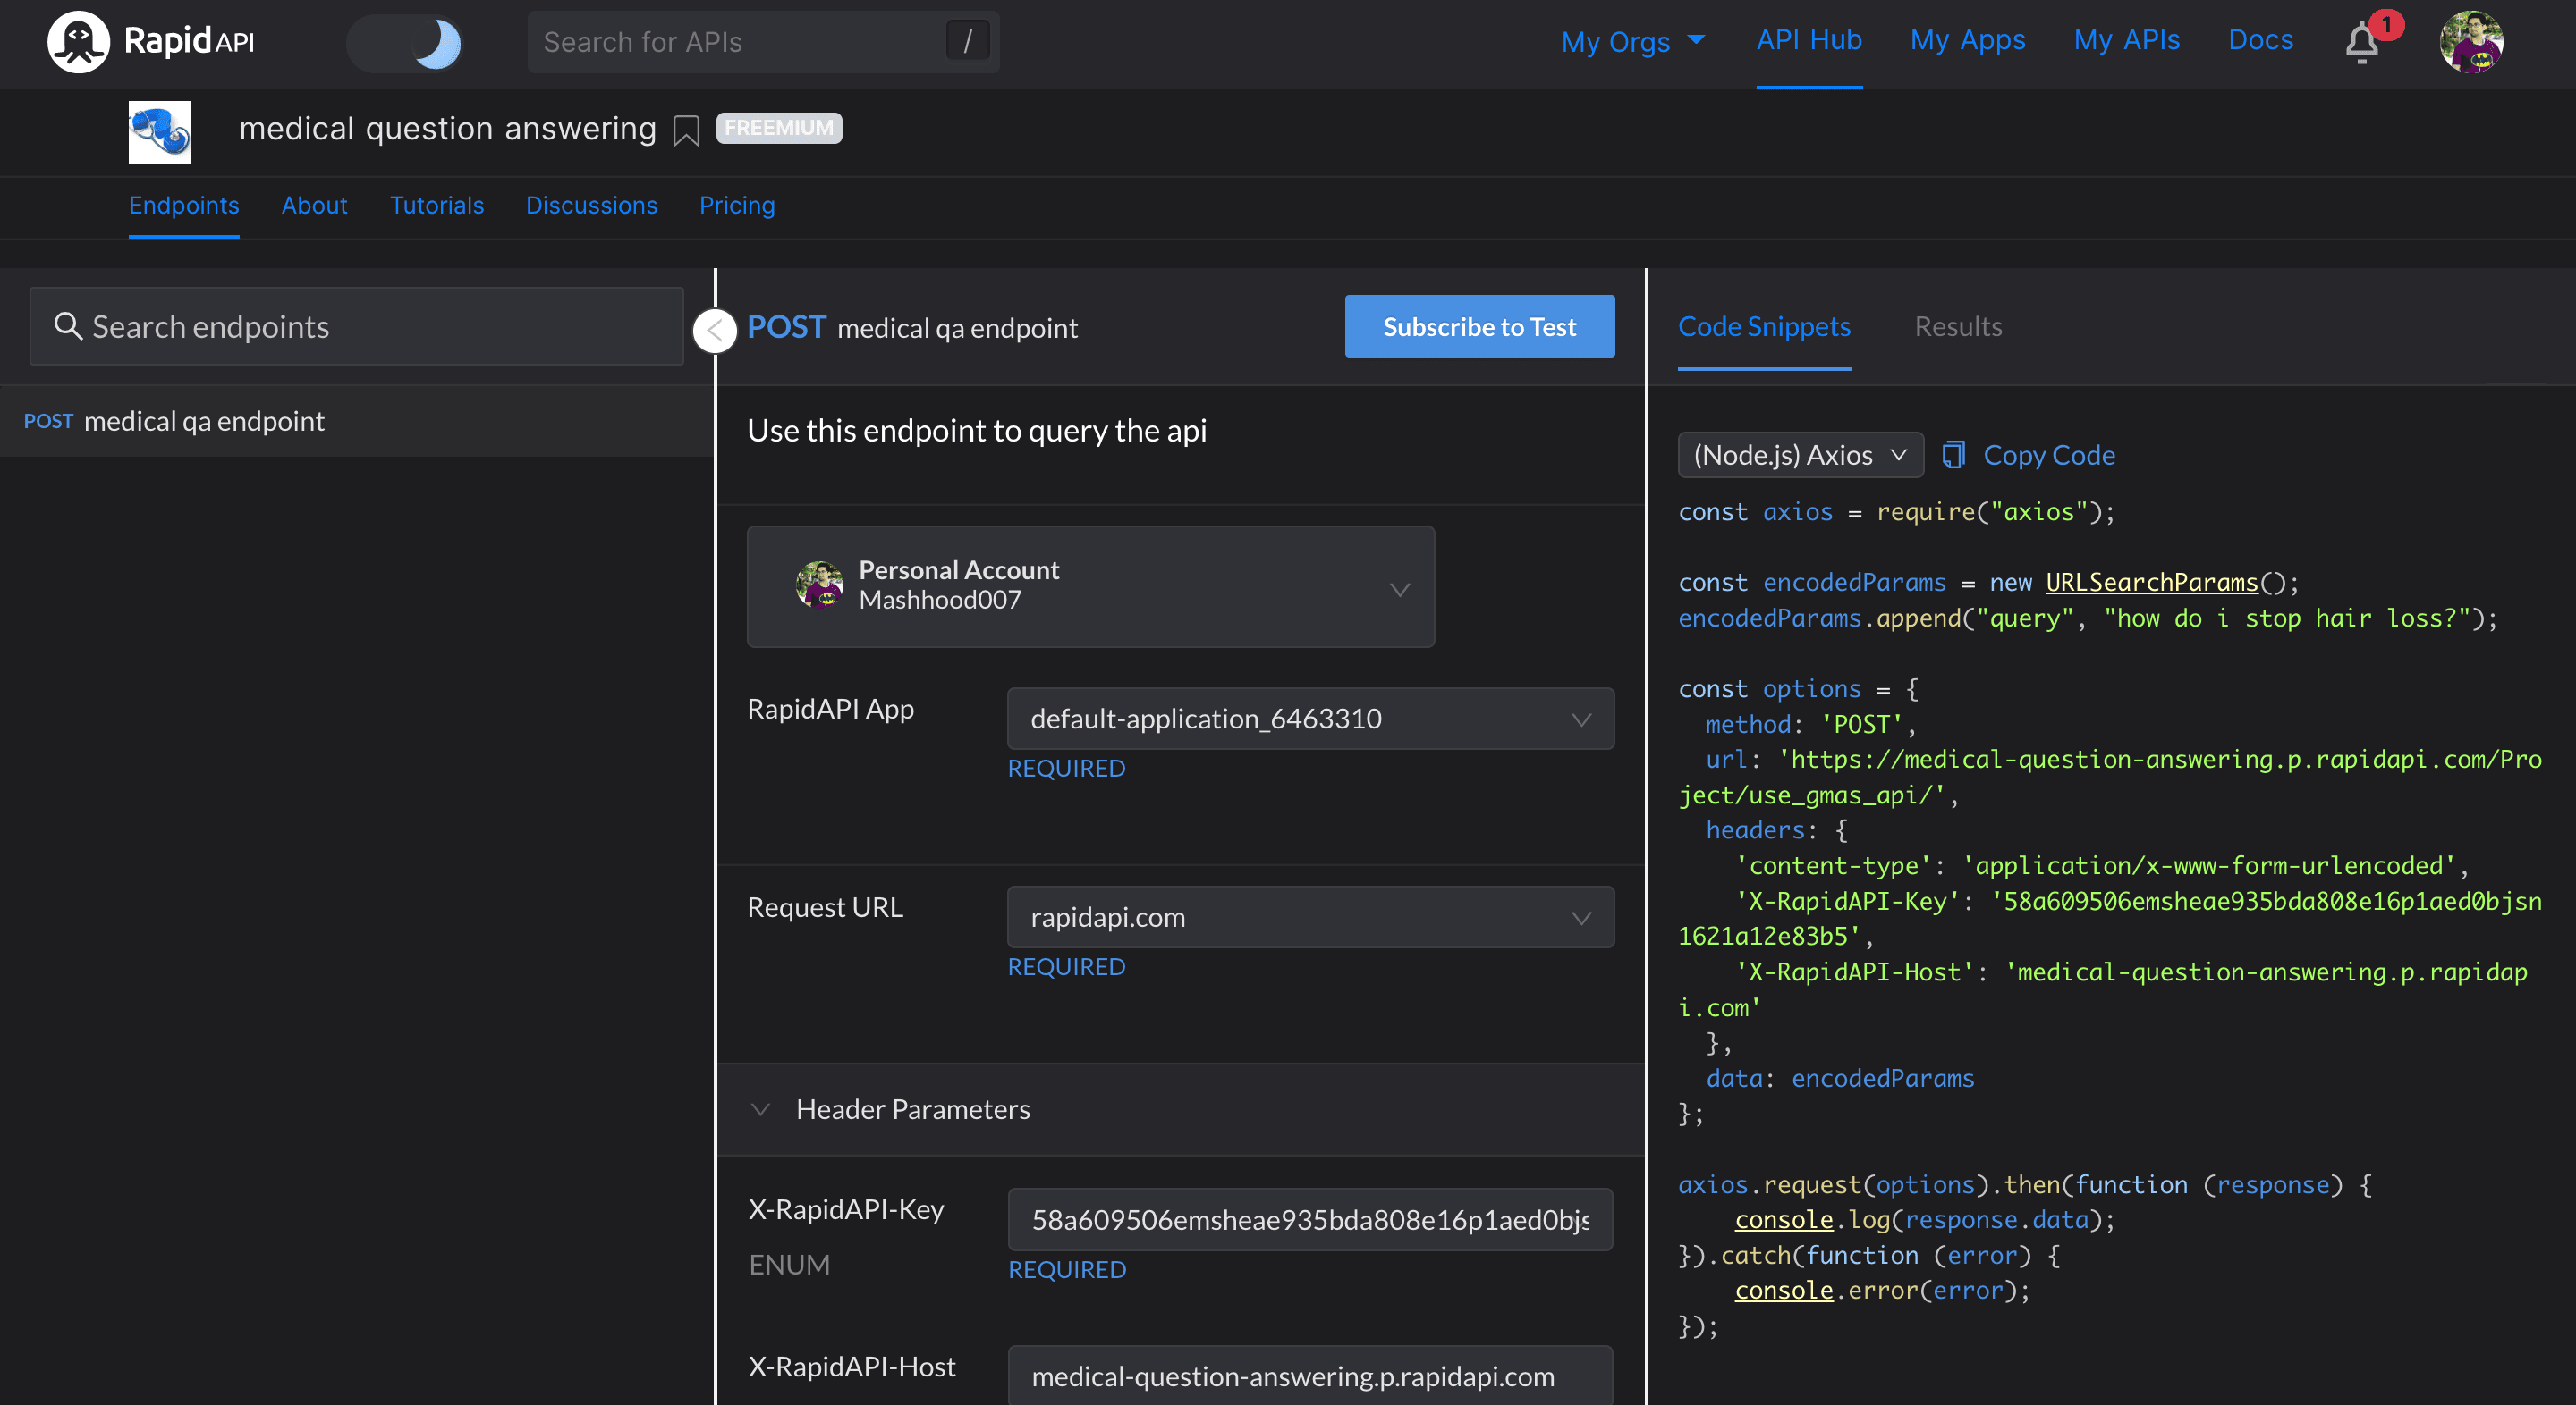Collapse the Header Parameters section
Image resolution: width=2576 pixels, height=1405 pixels.
(x=760, y=1109)
